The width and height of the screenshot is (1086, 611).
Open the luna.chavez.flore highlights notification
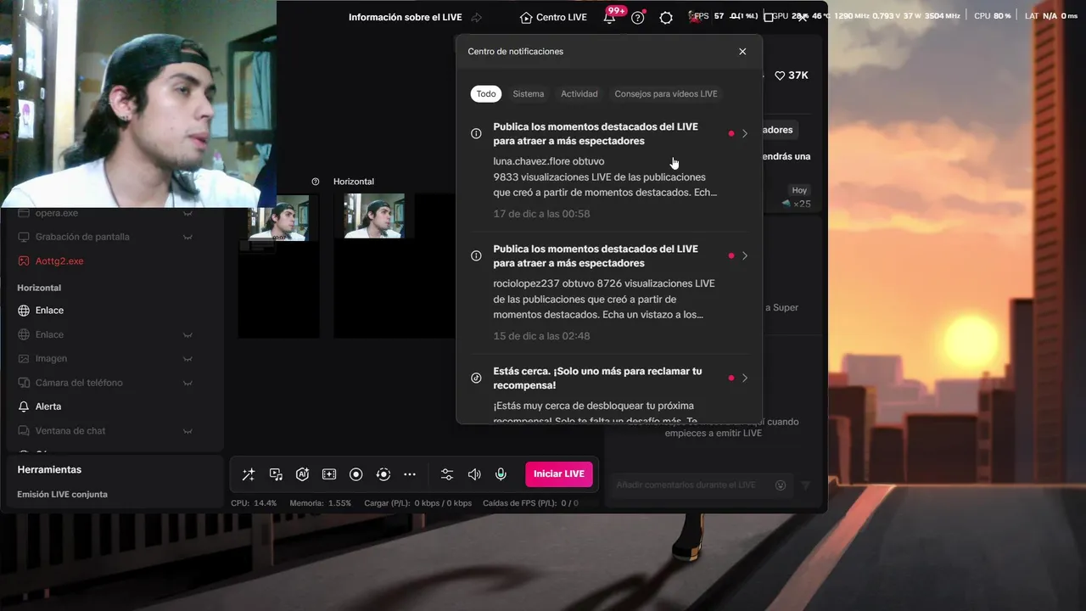click(609, 170)
